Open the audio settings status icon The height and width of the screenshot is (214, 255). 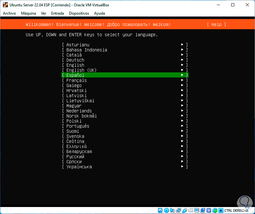pyautogui.click(x=172, y=211)
